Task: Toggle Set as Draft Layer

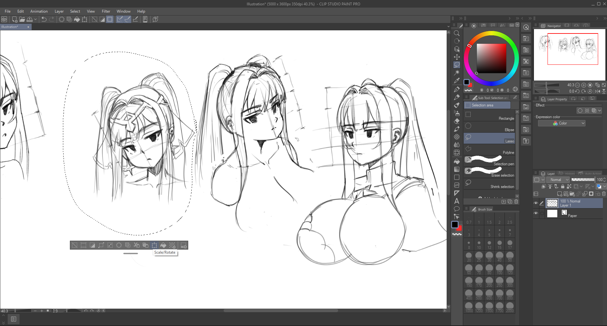Action: [556, 187]
